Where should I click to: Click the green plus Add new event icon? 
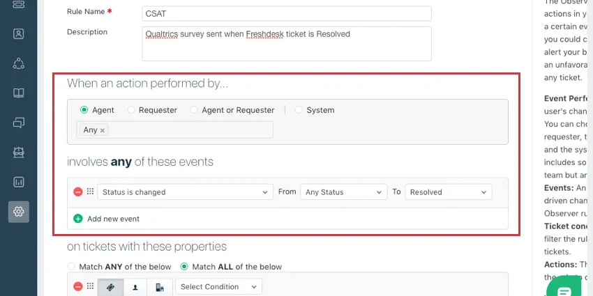pyautogui.click(x=78, y=219)
